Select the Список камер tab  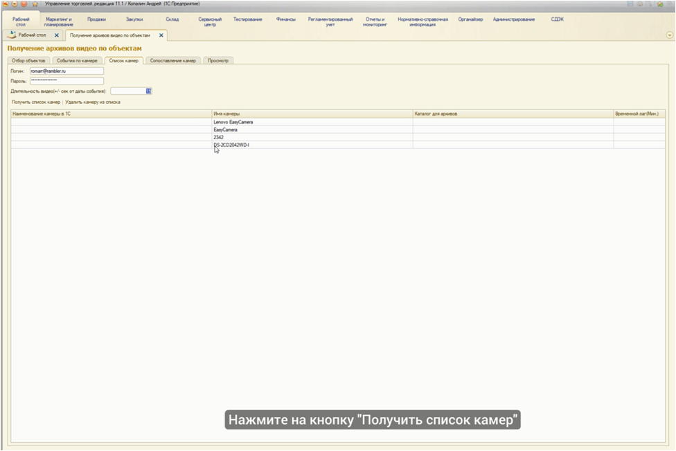(x=124, y=61)
